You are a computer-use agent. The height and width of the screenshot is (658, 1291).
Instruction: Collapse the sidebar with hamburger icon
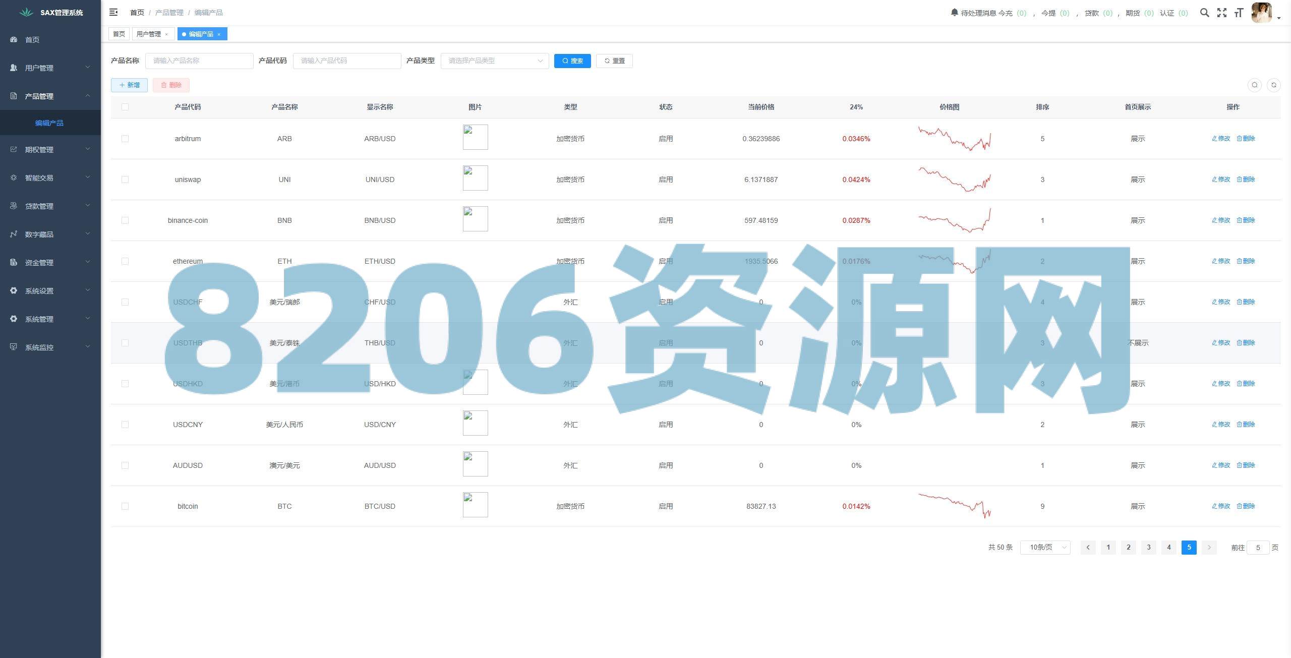click(x=113, y=12)
